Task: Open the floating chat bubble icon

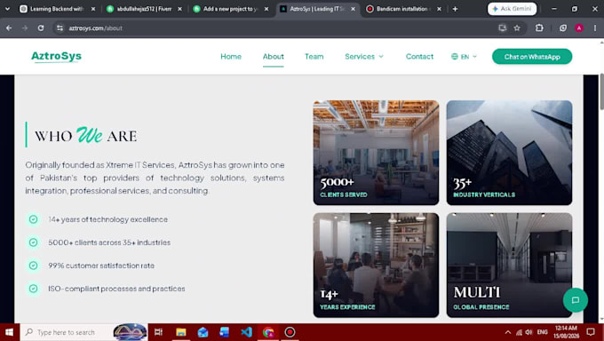Action: (575, 300)
